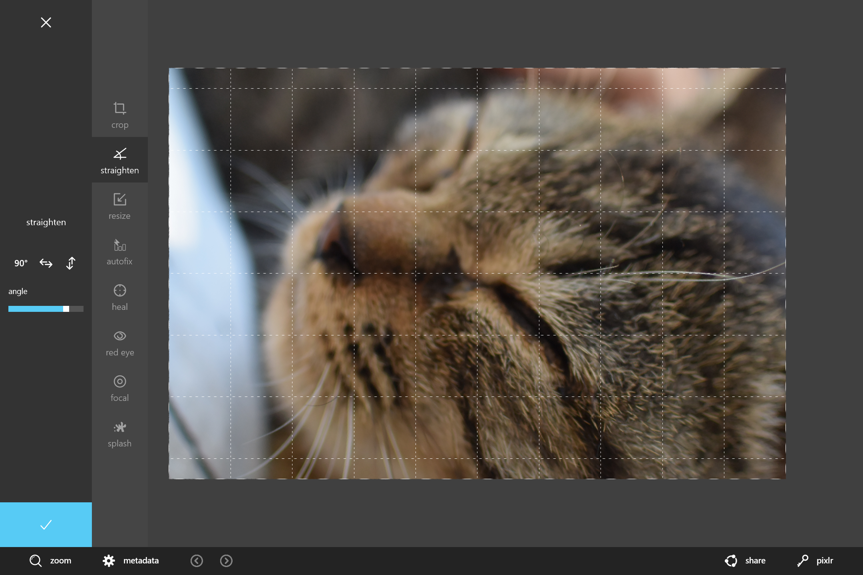Screen dimensions: 863x575
Task: Choose the autofix tool
Action: (x=119, y=252)
